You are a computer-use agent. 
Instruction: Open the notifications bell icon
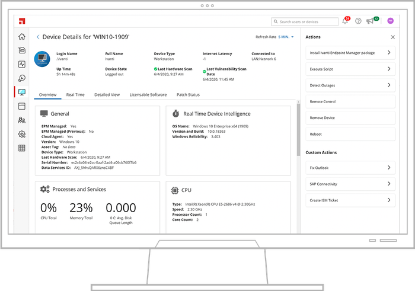345,21
